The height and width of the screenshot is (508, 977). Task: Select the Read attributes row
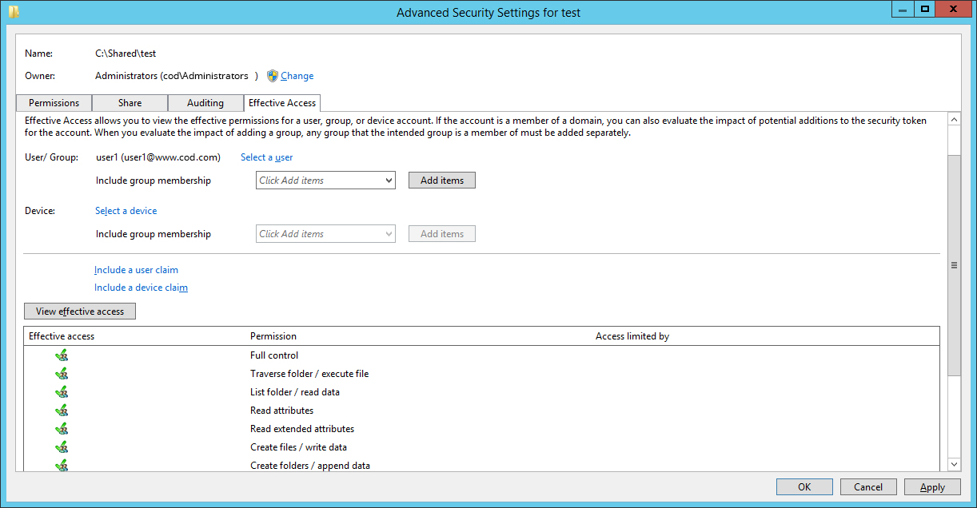pos(482,411)
